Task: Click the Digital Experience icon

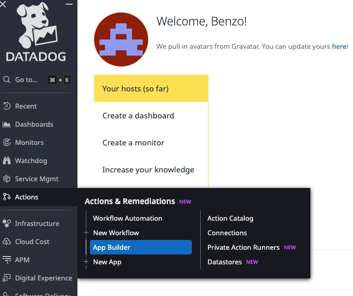Action: tap(7, 278)
